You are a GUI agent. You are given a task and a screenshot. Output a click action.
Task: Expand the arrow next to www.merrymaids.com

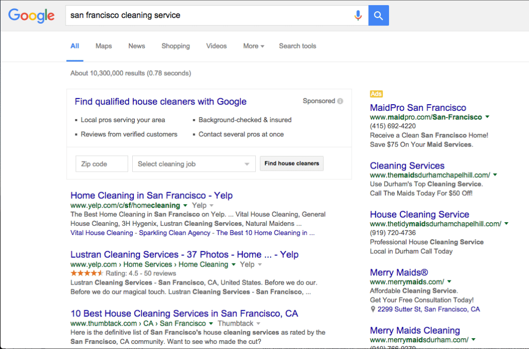pos(449,282)
